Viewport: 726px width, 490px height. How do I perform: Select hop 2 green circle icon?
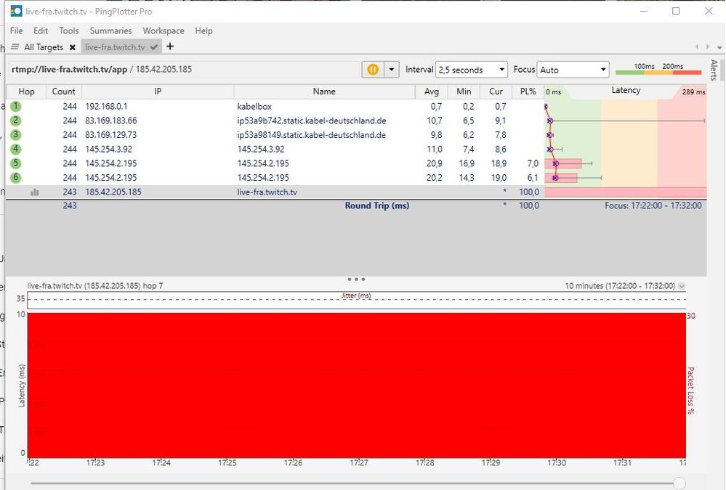(16, 121)
